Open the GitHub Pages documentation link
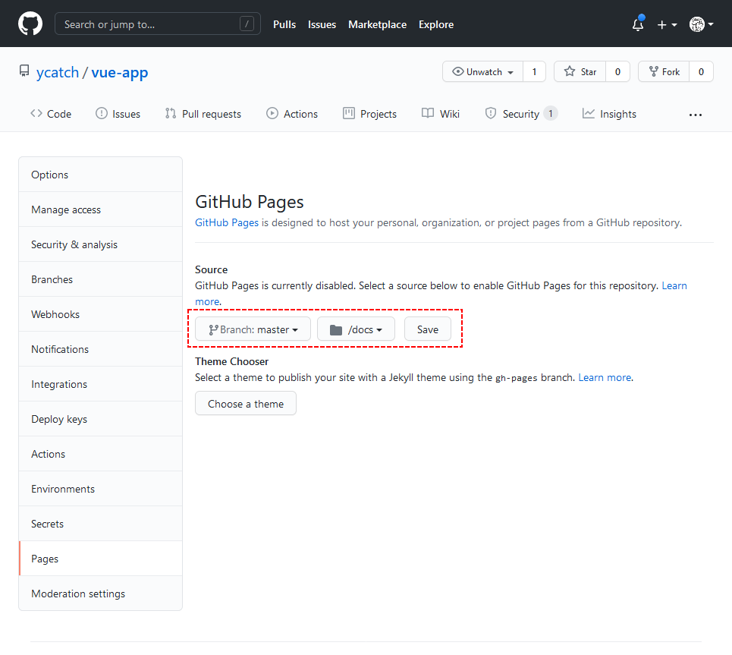The width and height of the screenshot is (732, 655). click(227, 223)
